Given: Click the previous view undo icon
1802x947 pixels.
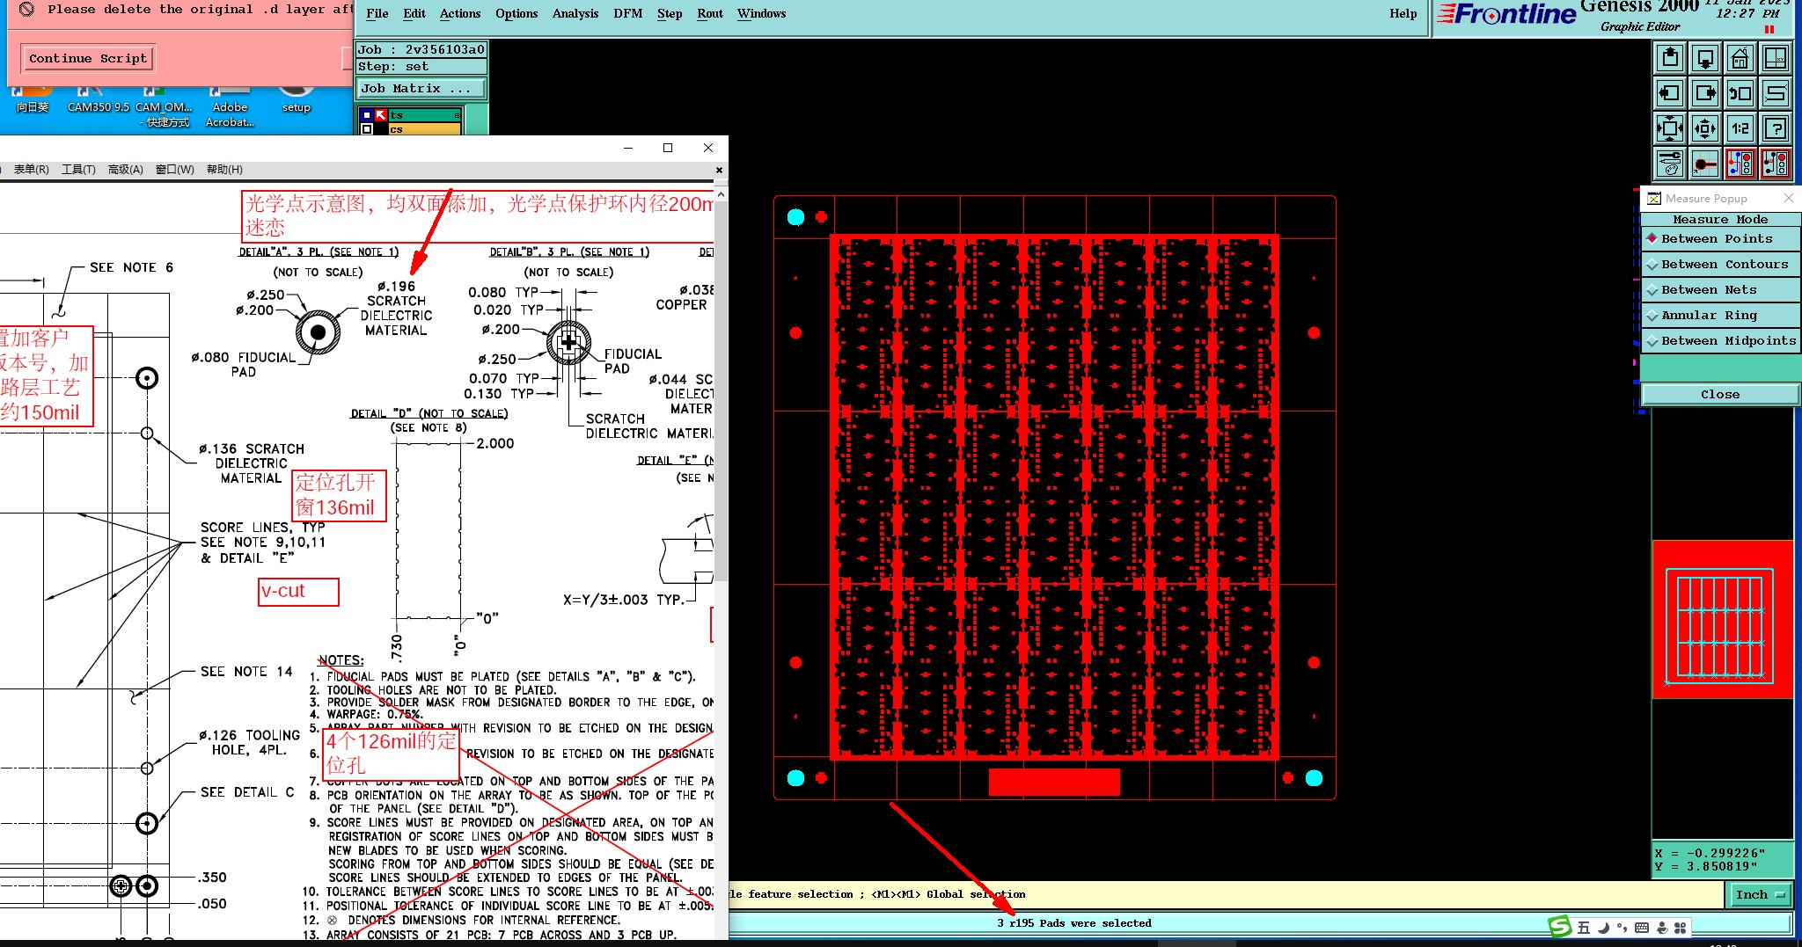Looking at the screenshot, I should [x=1740, y=93].
